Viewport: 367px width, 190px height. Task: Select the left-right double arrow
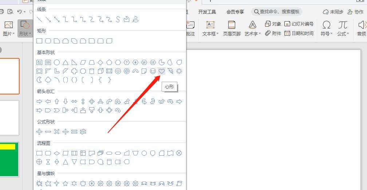[74, 102]
